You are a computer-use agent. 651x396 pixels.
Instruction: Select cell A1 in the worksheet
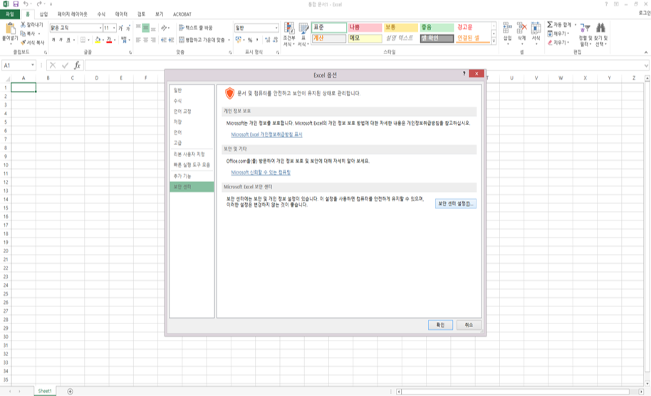[x=24, y=87]
